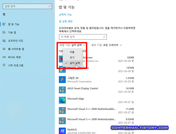Image resolution: width=176 pixels, height=134 pixels.
Task: Select the MyASUS entry name
Action: click(72, 129)
